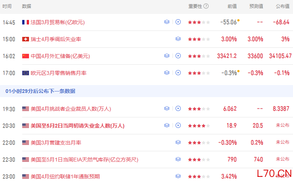Screen dimensions: 293x181
Task: Click the 重要性 help question mark icon
Action: (206, 6)
